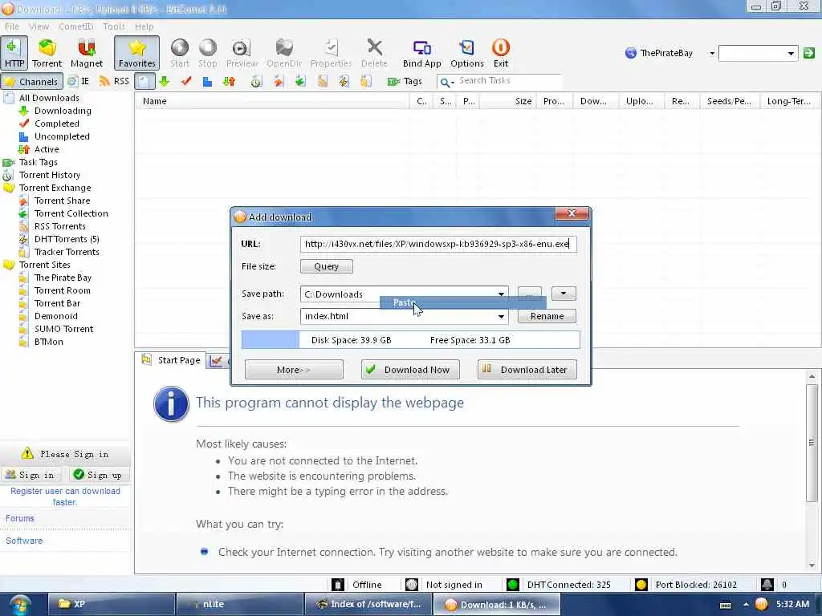Click the Torrent toolbar button
This screenshot has height=616, width=822.
[47, 53]
